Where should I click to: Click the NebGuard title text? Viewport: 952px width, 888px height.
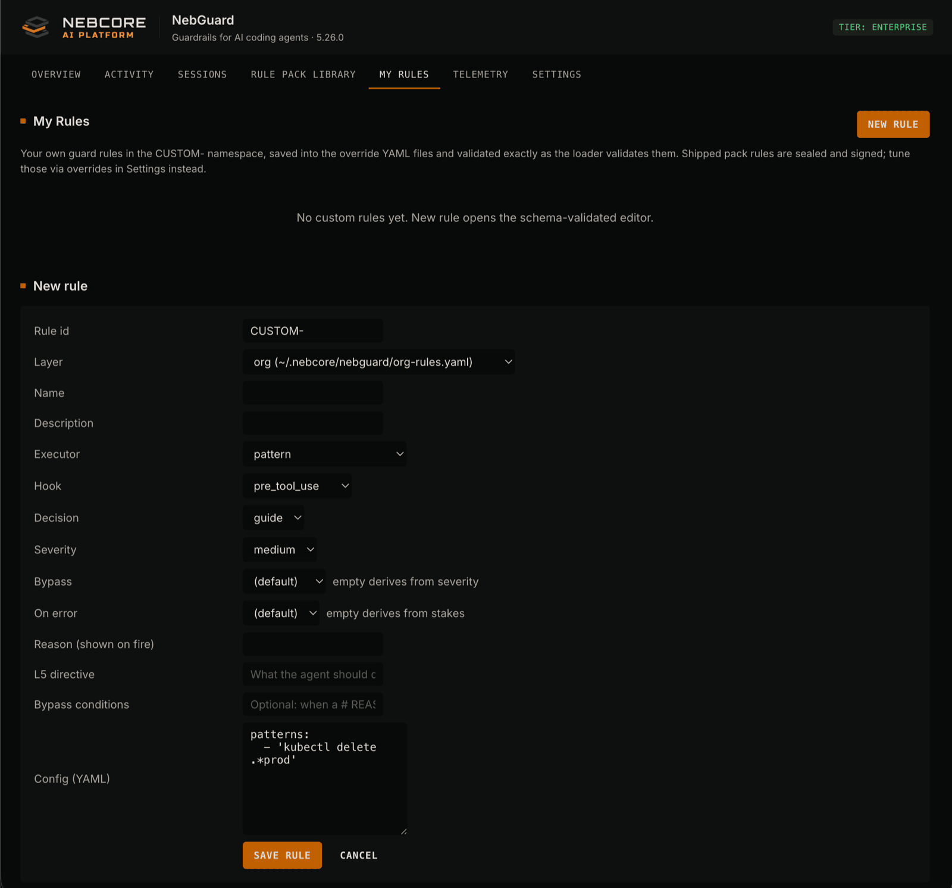(x=203, y=20)
